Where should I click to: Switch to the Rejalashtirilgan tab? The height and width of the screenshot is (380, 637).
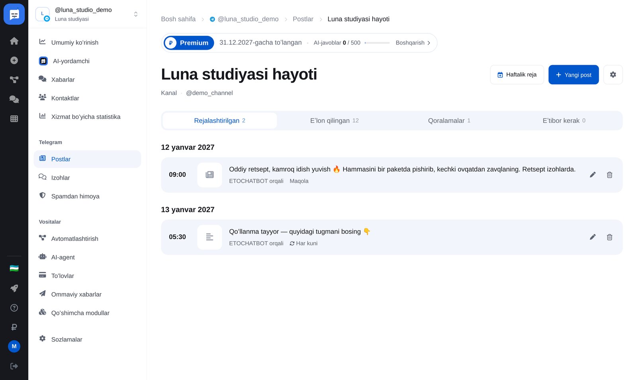point(220,120)
